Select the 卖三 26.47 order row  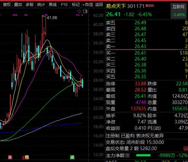click(x=147, y=35)
